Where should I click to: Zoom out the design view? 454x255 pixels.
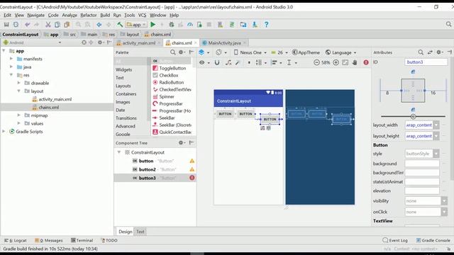tap(317, 62)
